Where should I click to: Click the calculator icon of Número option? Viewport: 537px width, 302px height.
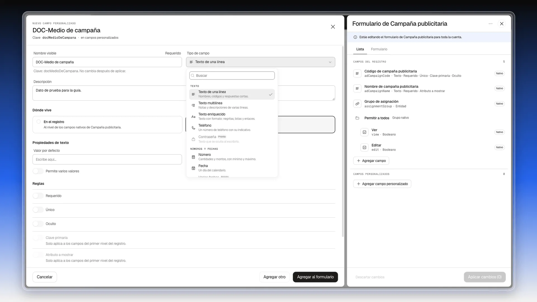tap(193, 157)
